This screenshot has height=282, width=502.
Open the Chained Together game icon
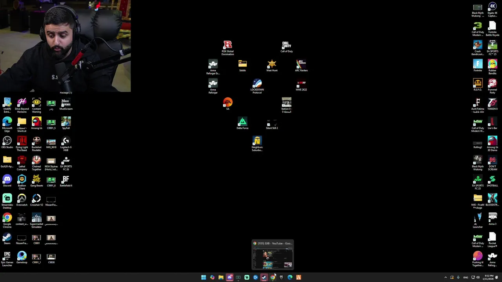point(36,163)
